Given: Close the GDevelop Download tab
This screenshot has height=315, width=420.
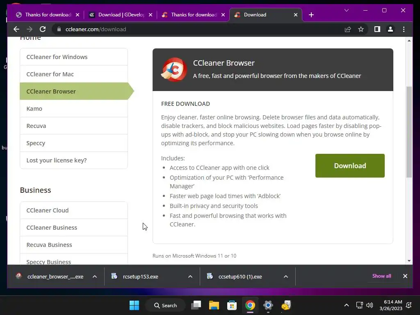Looking at the screenshot, I should 151,15.
